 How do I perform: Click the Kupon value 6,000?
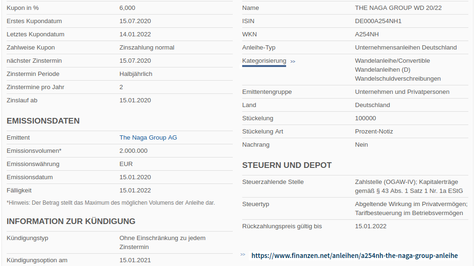click(x=127, y=8)
